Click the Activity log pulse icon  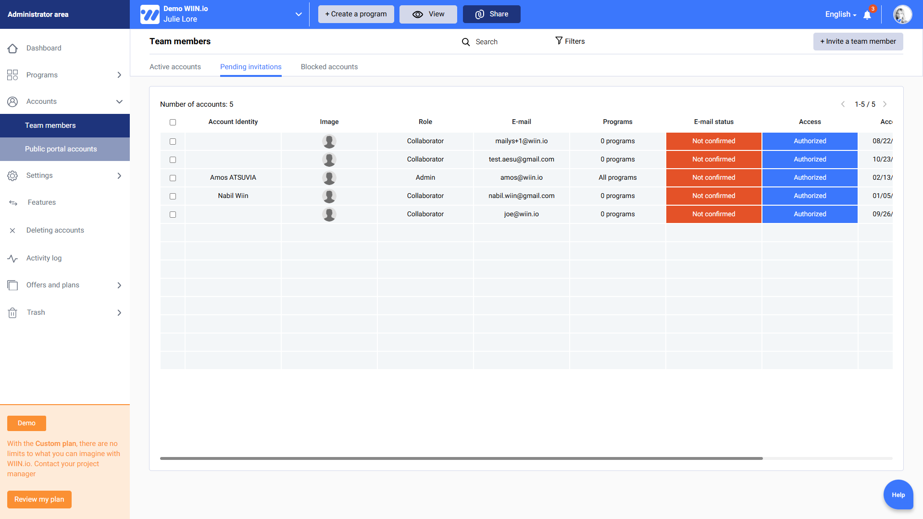click(12, 259)
